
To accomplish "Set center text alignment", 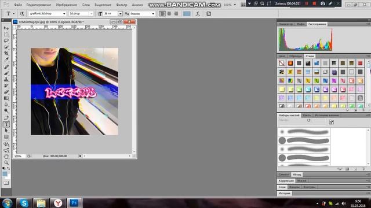I will click(169, 14).
